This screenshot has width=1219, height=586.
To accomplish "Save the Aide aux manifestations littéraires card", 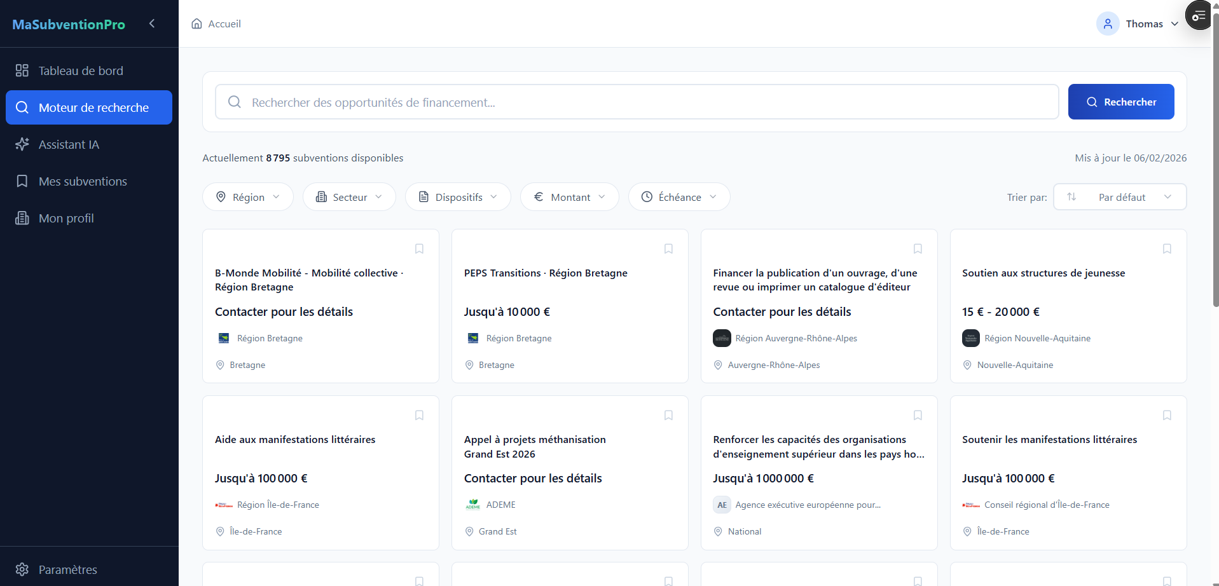I will pyautogui.click(x=419, y=415).
